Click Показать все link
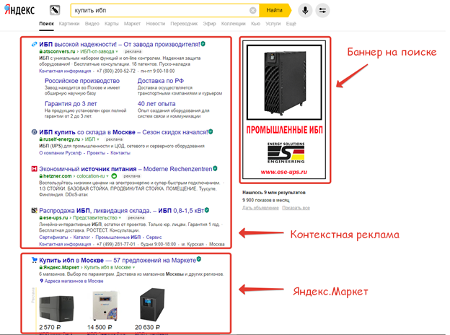This screenshot has width=450, height=335. 296,208
